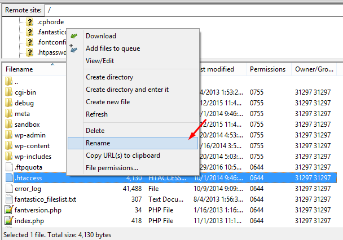Screen dimensions: 343x240
Task: Select the sandbox folder name
Action: pos(27,125)
